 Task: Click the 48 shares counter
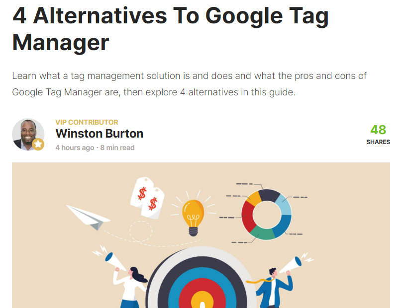click(x=378, y=130)
